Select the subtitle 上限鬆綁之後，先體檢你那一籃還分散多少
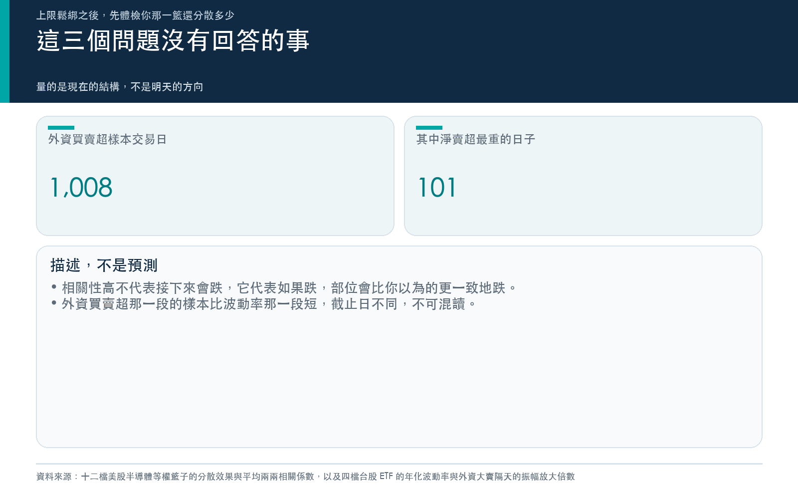Image resolution: width=798 pixels, height=499 pixels. click(x=135, y=15)
